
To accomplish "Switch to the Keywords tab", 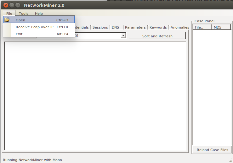I will (x=158, y=27).
